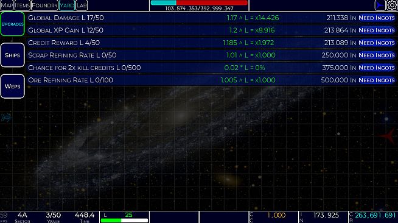
Task: Click Need Ingots for Global Damage
Action: click(x=377, y=18)
